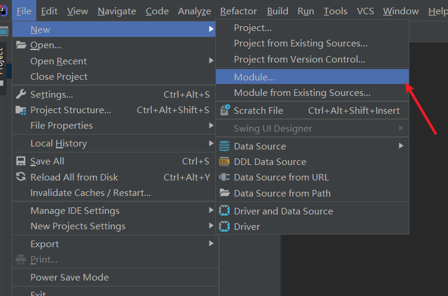
Task: Click Close Project
Action: pyautogui.click(x=59, y=76)
